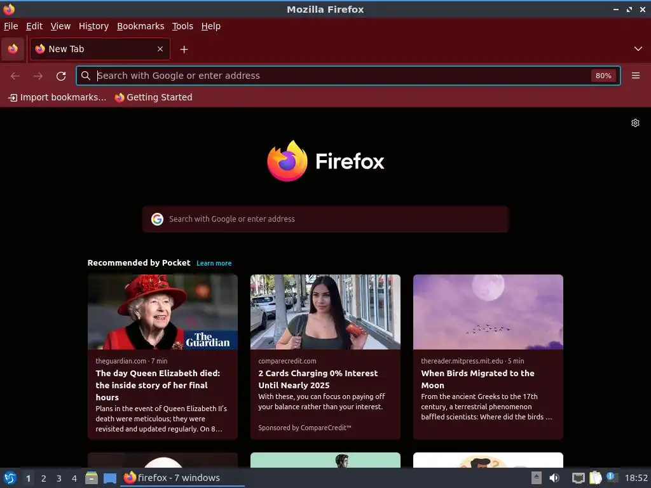Click the search magnifier in address bar
651x488 pixels.
(86, 76)
